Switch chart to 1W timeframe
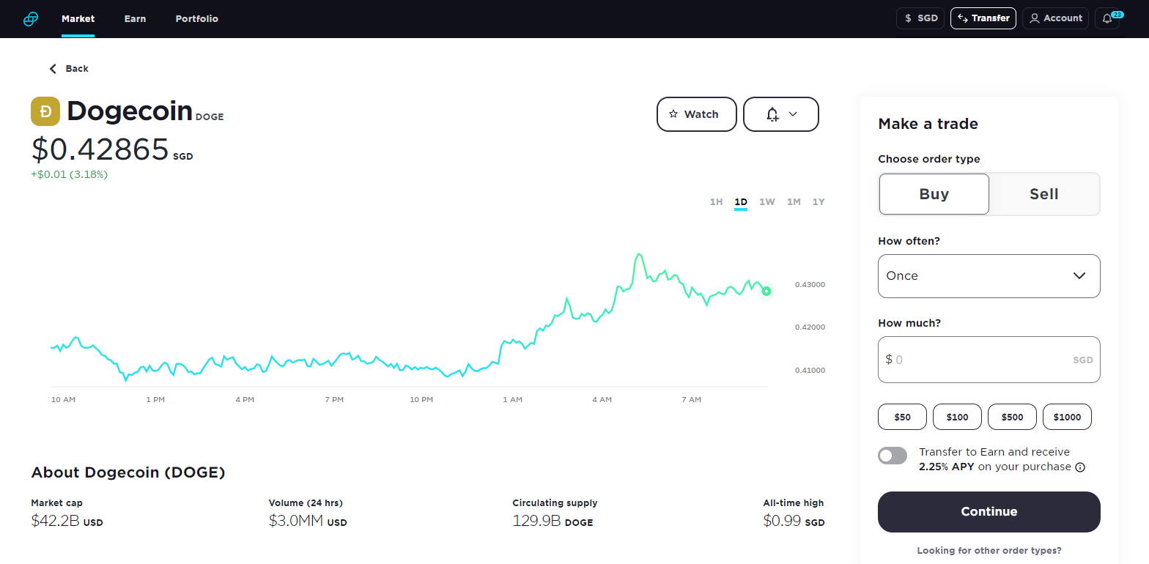Viewport: 1149px width, 564px height. click(766, 202)
